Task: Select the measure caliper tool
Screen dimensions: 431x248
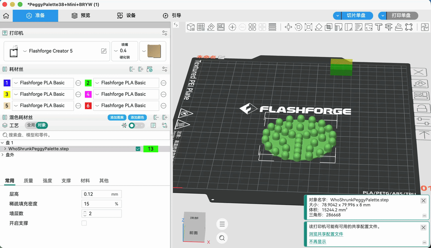Action: pos(389,27)
